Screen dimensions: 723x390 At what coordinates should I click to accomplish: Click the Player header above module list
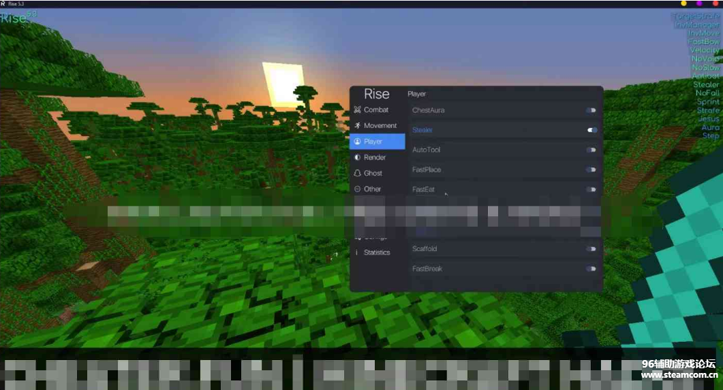click(x=416, y=94)
